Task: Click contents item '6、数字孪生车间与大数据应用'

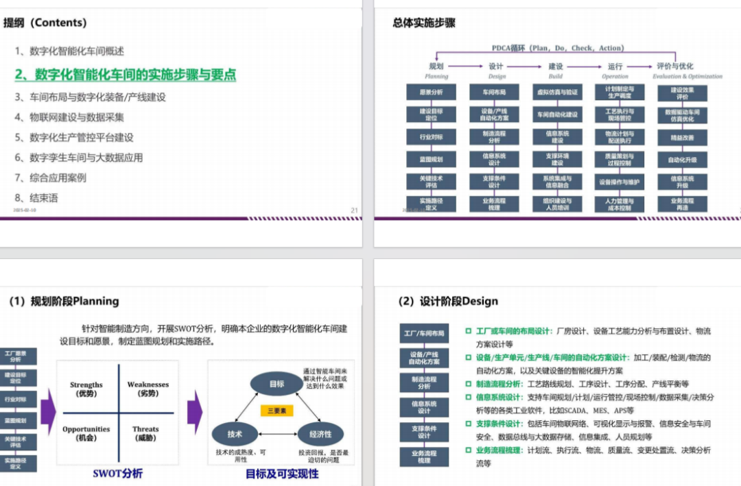Action: click(79, 158)
